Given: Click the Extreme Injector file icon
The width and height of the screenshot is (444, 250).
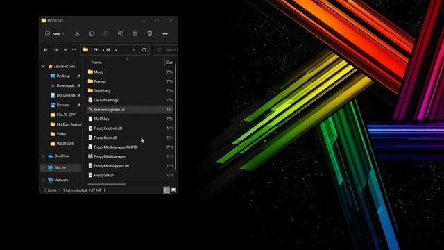Looking at the screenshot, I should pos(90,110).
